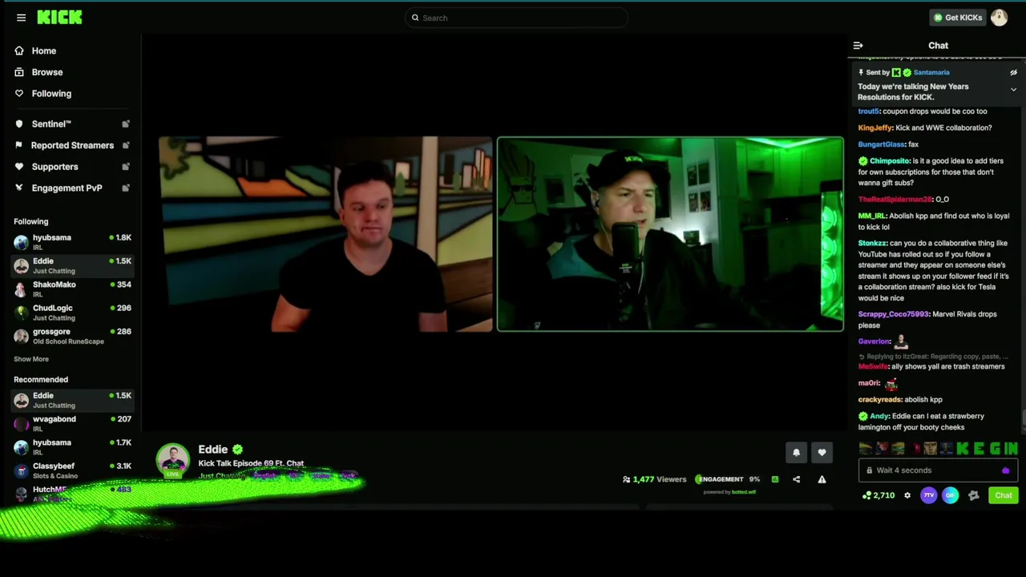Open Sentinel™ in the sidebar
Viewport: 1026px width, 577px height.
[x=51, y=124]
